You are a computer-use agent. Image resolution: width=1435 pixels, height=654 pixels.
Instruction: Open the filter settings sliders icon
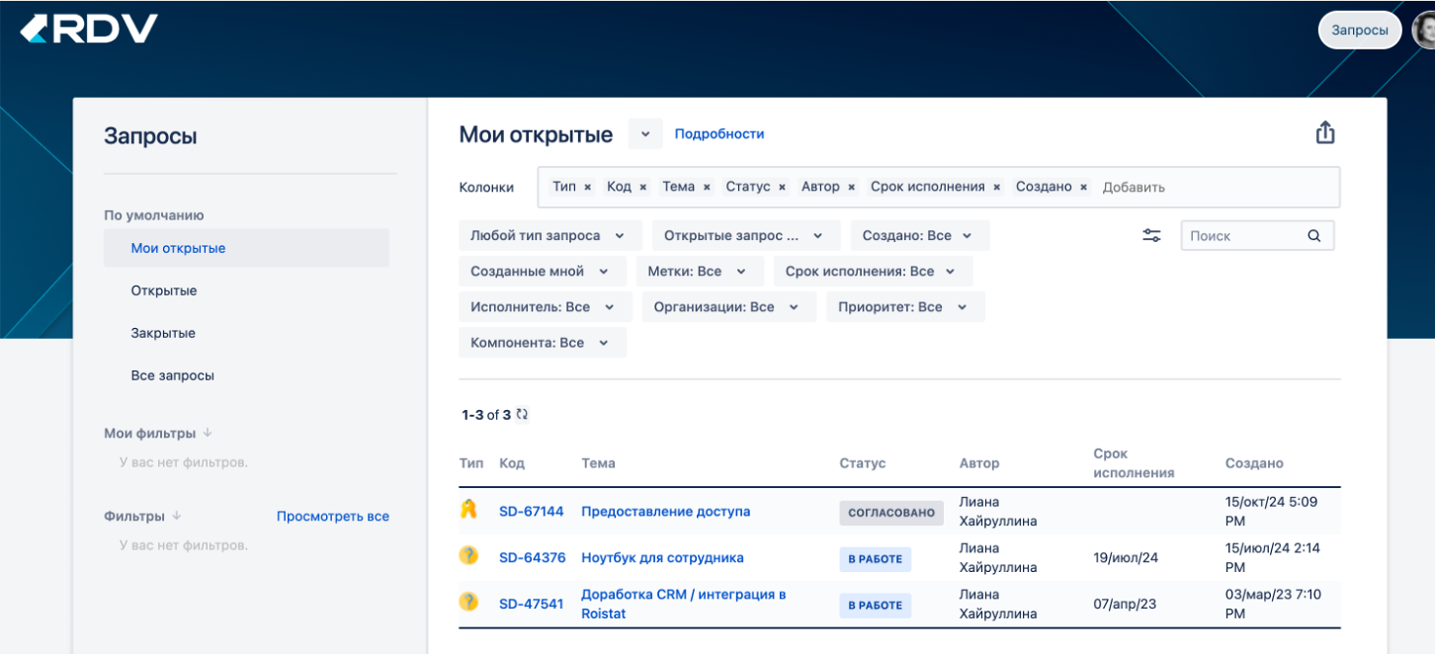[1151, 235]
